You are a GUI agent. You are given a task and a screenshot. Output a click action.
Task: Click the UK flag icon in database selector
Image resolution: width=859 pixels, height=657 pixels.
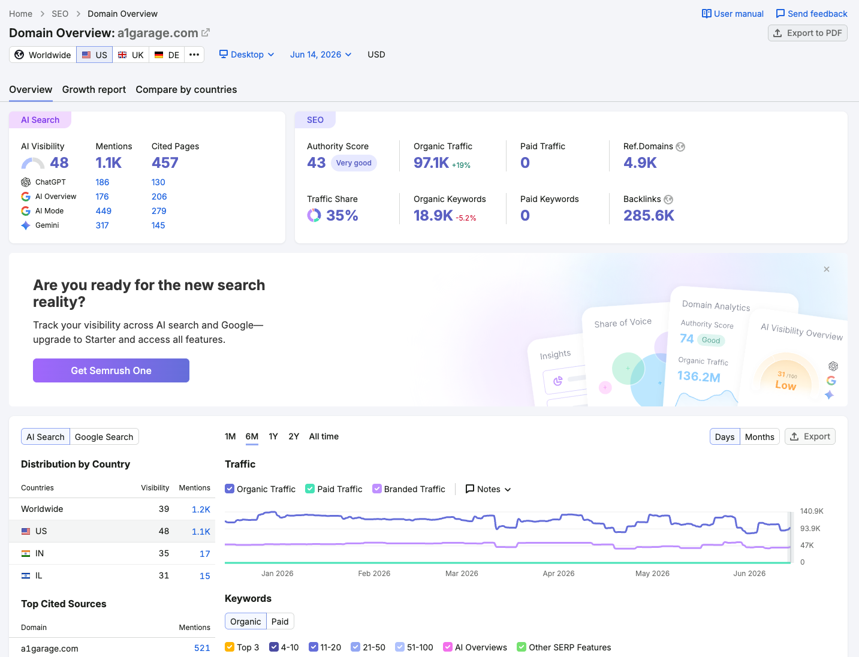(x=122, y=55)
